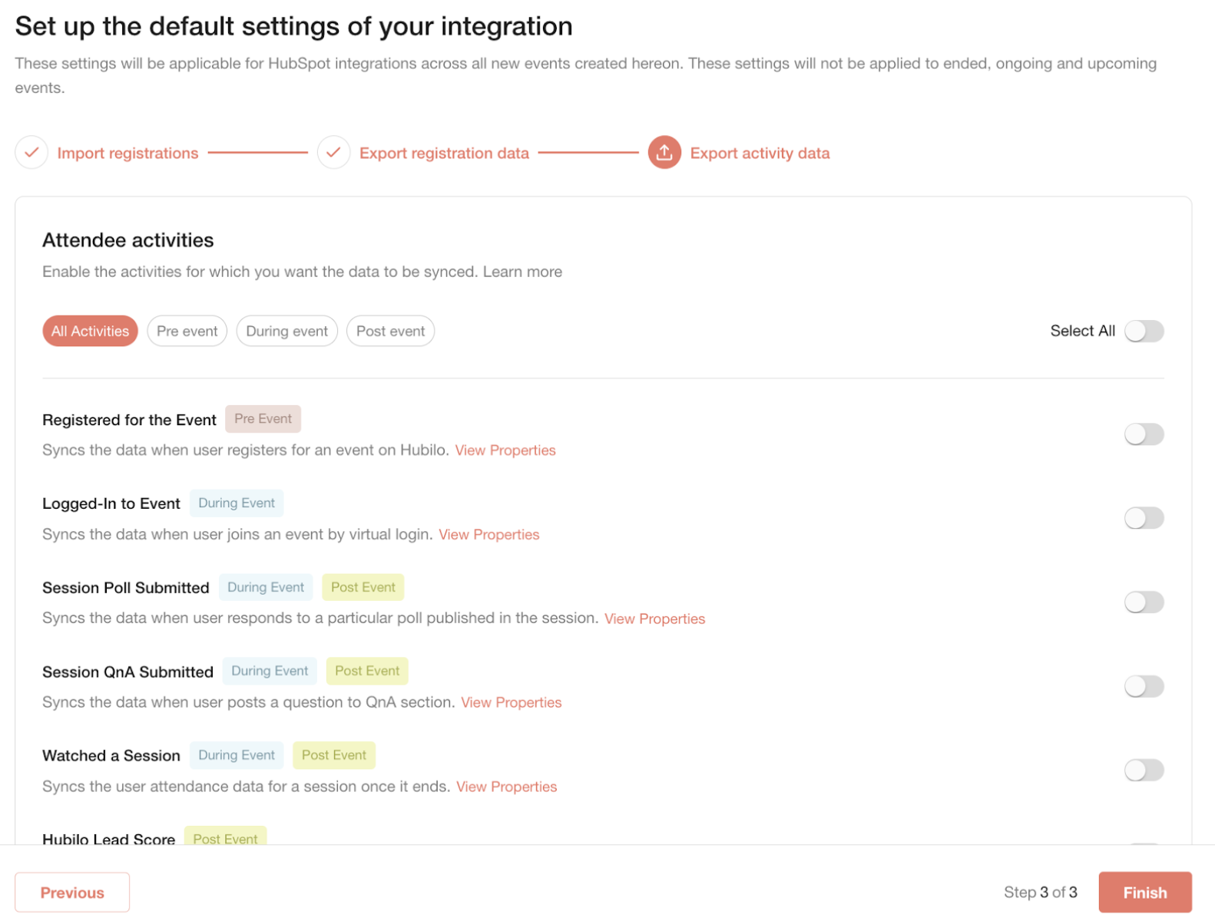
Task: Filter by Post event activities
Action: [390, 331]
